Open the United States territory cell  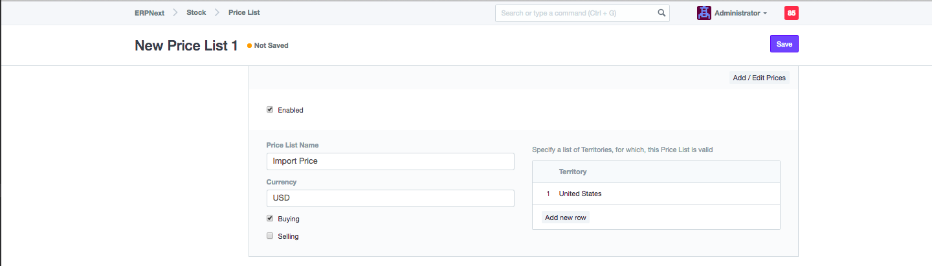click(667, 194)
